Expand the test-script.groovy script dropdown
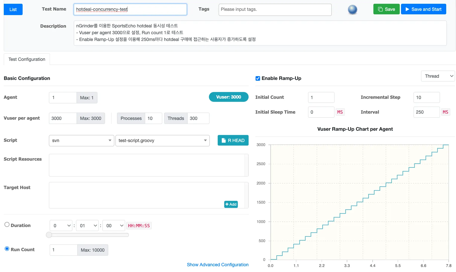This screenshot has width=456, height=272. coord(162,141)
